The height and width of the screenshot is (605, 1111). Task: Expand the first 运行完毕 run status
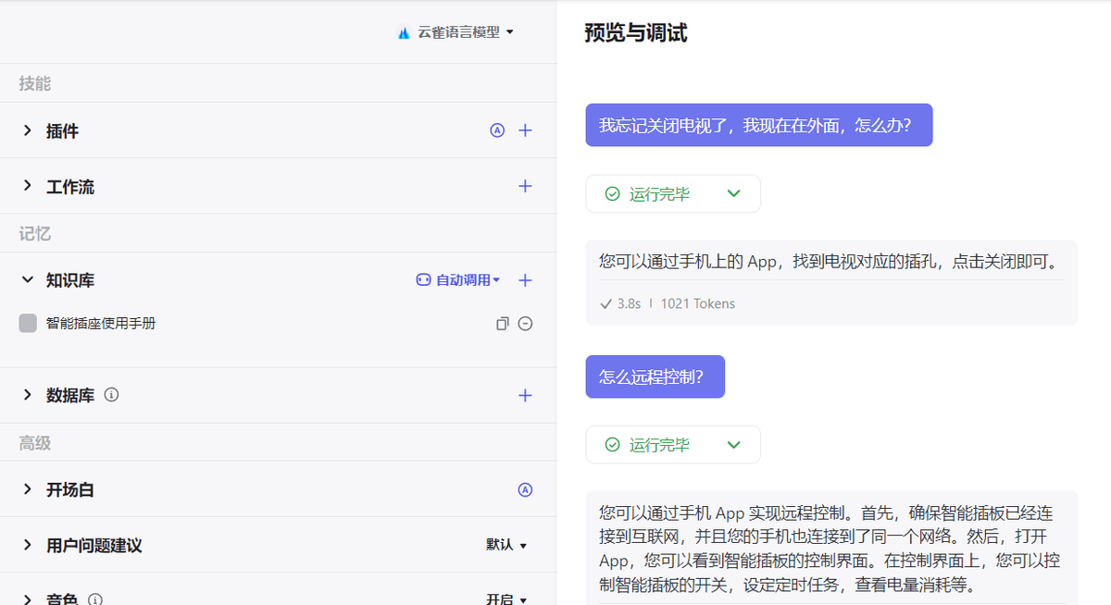point(733,194)
